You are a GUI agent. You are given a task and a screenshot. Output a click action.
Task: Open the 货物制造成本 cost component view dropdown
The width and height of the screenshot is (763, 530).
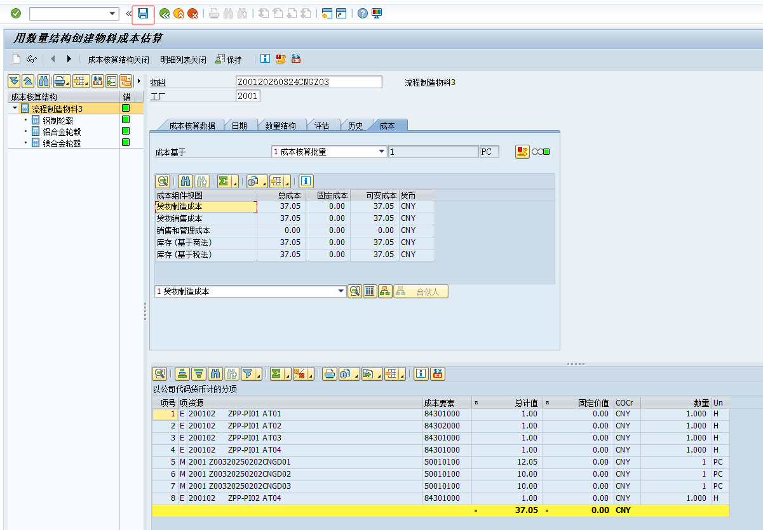342,291
